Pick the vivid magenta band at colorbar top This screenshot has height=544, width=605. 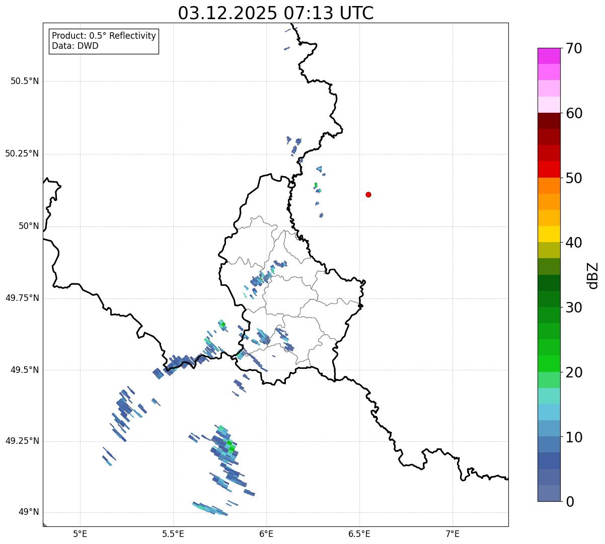click(x=549, y=56)
